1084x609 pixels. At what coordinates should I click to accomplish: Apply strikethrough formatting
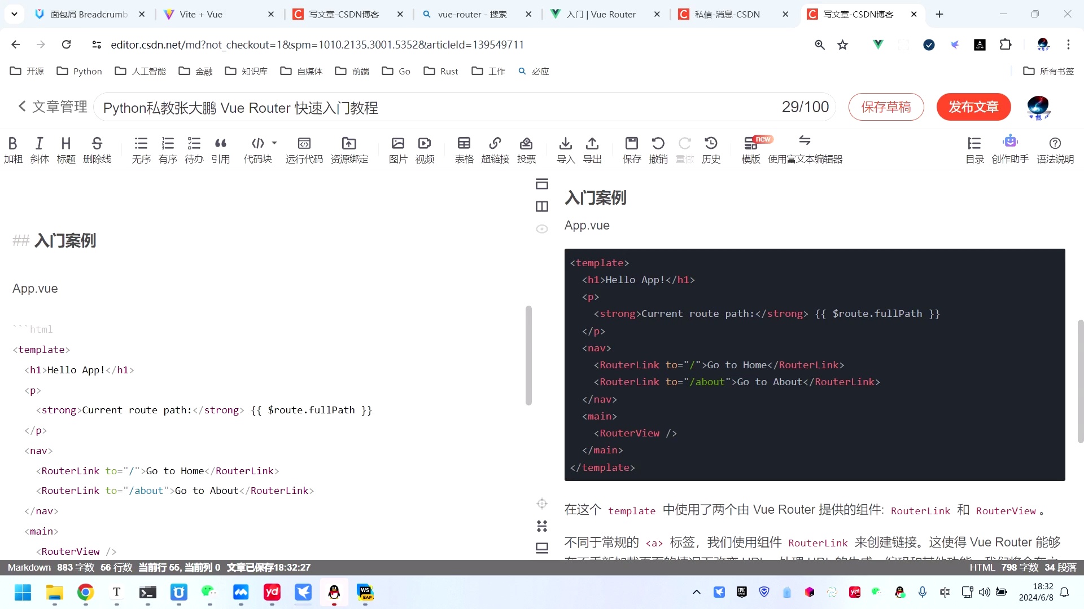[97, 148]
